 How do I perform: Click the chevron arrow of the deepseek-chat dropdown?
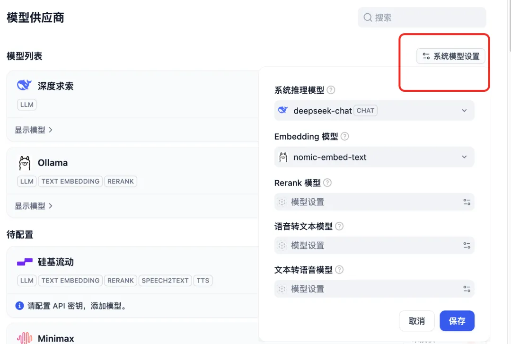pos(464,111)
